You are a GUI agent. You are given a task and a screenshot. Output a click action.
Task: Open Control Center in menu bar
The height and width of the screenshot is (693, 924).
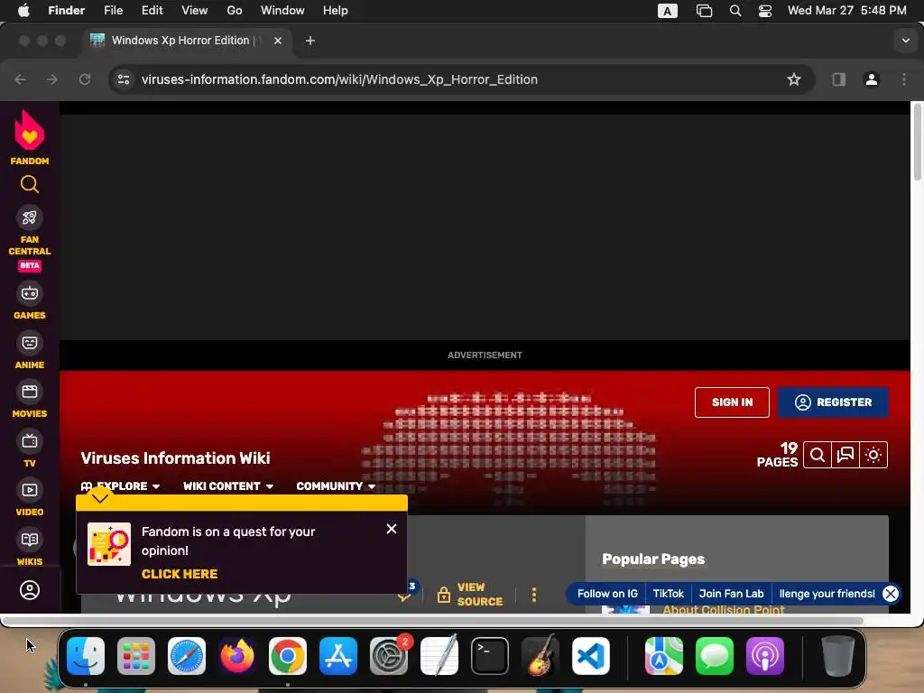(765, 11)
